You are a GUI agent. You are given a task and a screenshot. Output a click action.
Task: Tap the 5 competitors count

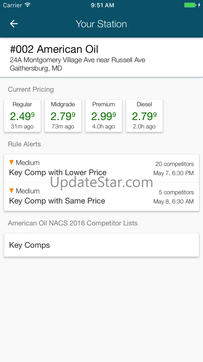click(x=176, y=192)
